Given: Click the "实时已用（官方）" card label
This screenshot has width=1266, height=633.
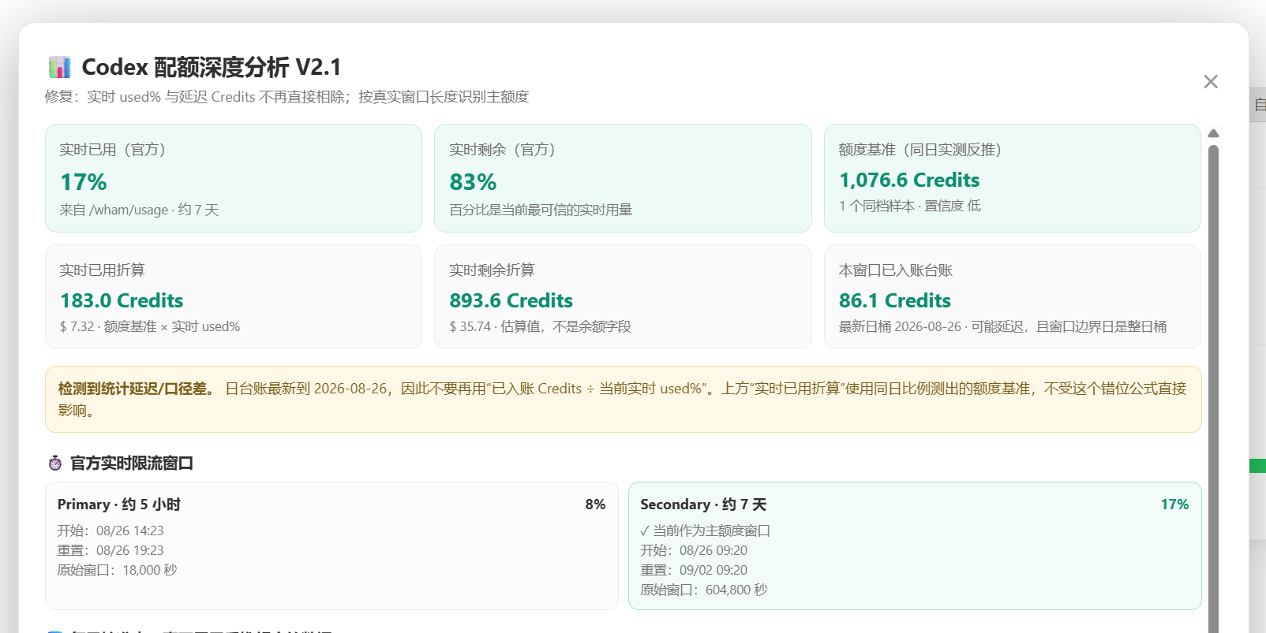Looking at the screenshot, I should 112,150.
